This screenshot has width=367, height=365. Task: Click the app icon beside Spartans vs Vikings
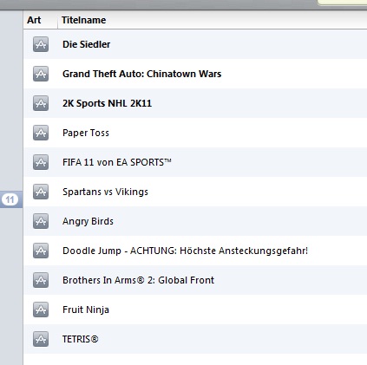41,192
